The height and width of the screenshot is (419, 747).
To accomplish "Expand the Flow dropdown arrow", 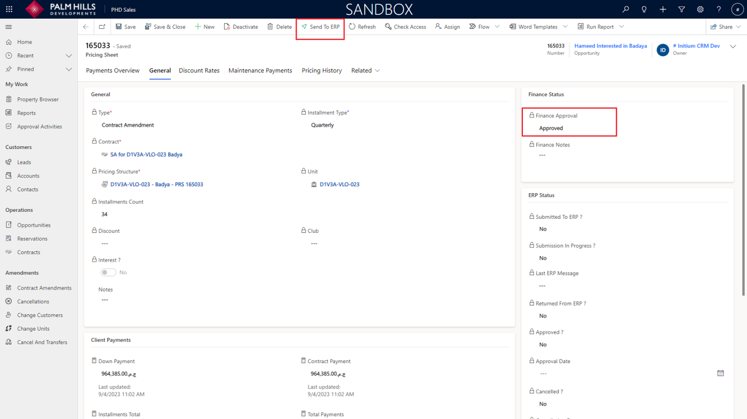I will click(x=497, y=27).
